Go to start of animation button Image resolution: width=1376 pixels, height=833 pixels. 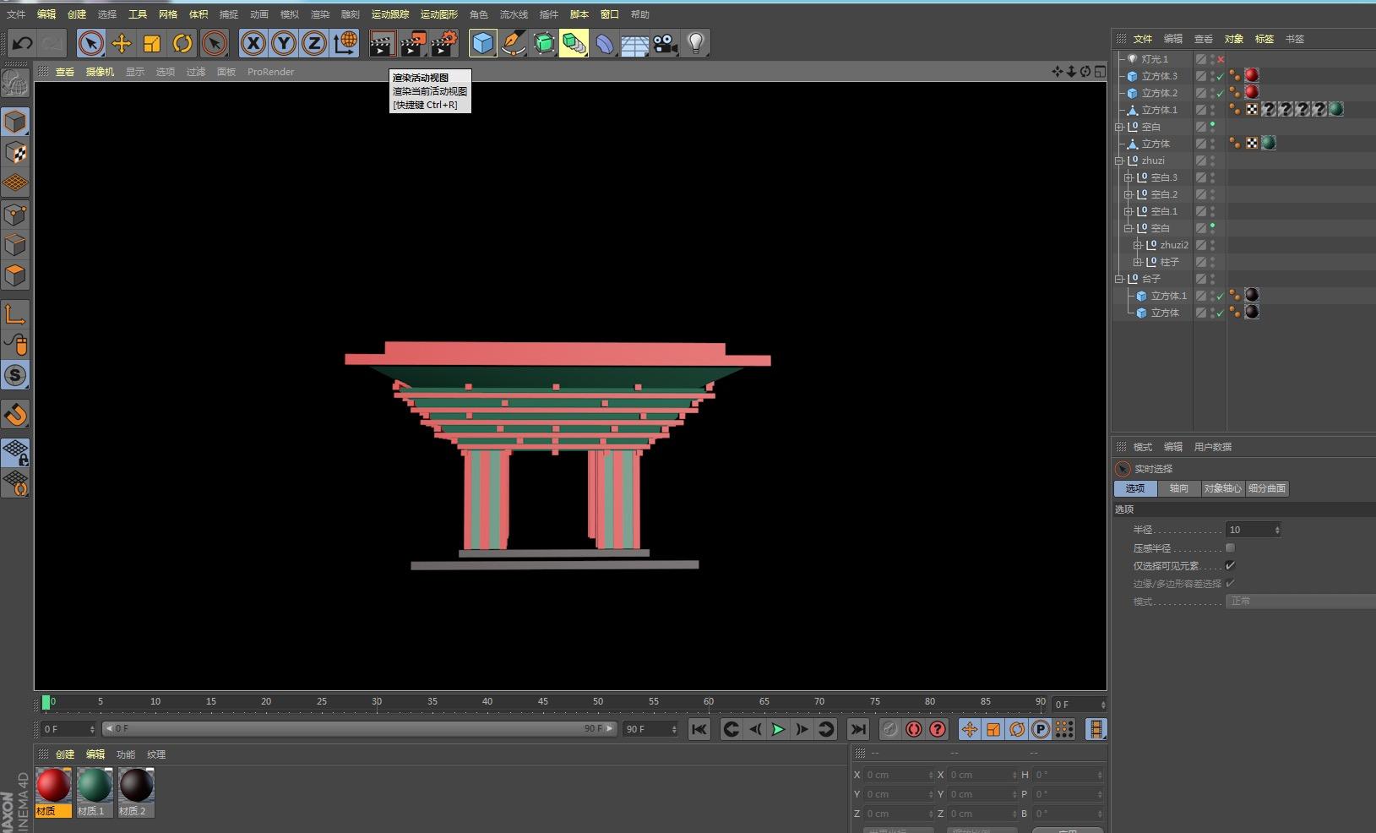pyautogui.click(x=699, y=729)
